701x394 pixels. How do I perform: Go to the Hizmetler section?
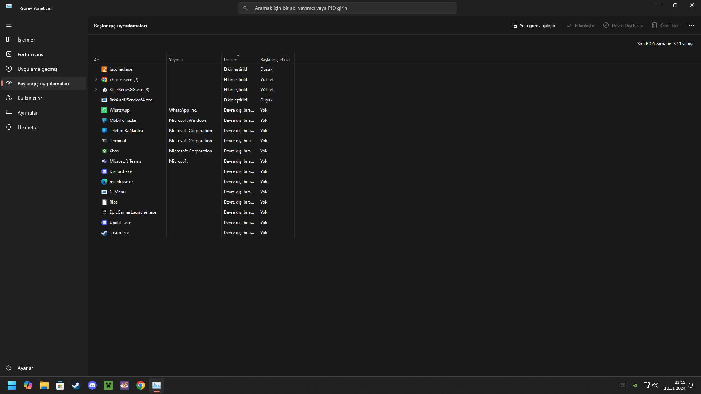tap(28, 127)
